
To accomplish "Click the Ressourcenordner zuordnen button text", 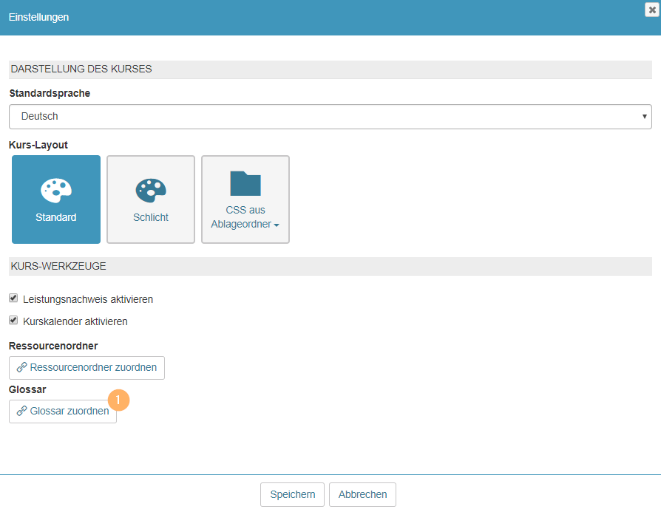I will 93,368.
